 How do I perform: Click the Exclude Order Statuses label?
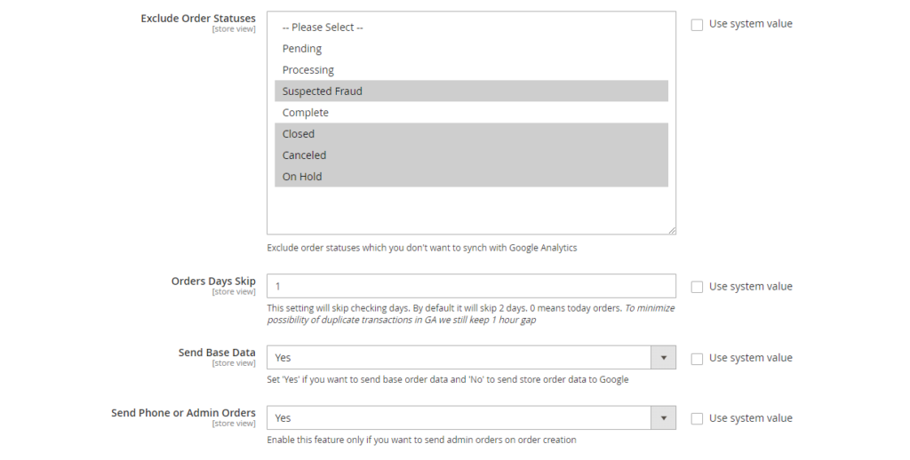(x=197, y=19)
